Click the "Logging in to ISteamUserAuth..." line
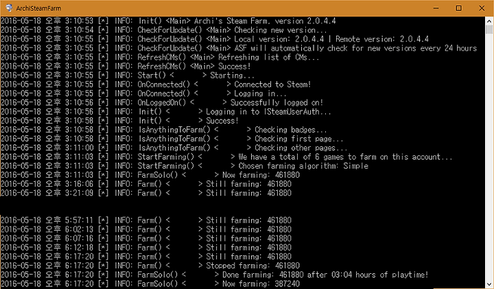The width and height of the screenshot is (494, 289). pos(166,112)
